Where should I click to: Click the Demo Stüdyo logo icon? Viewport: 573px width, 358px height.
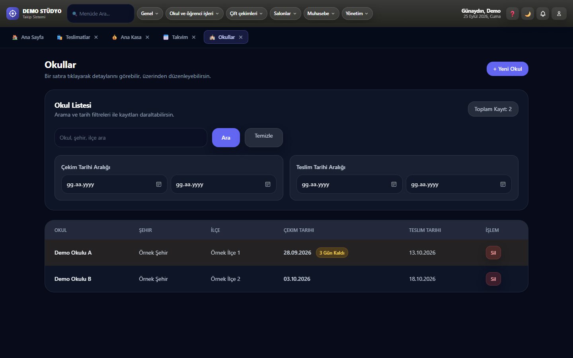[x=13, y=14]
